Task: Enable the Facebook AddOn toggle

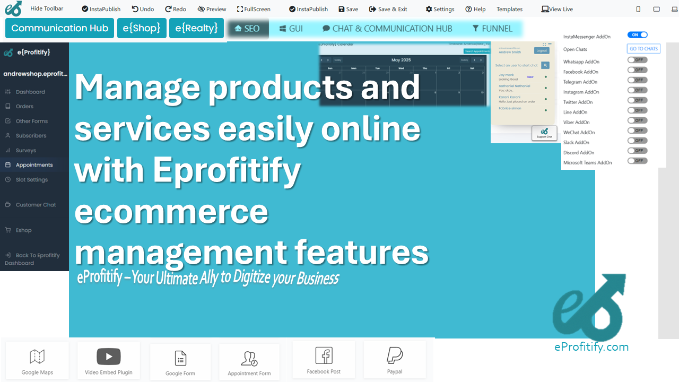Action: point(637,70)
